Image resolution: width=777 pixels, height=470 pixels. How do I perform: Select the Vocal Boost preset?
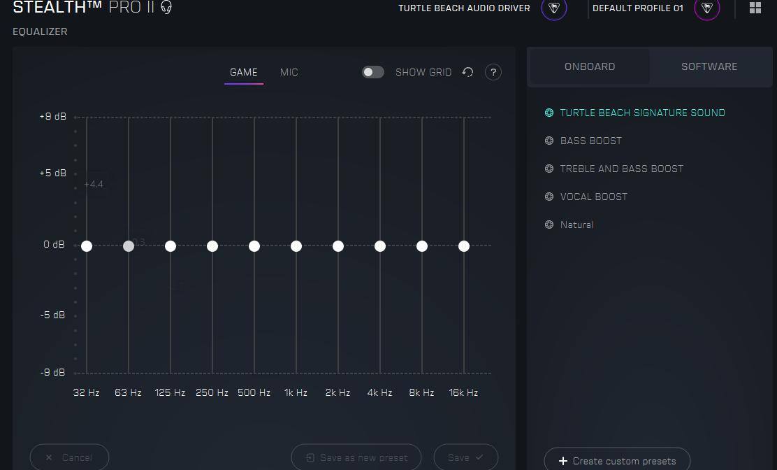pos(594,197)
